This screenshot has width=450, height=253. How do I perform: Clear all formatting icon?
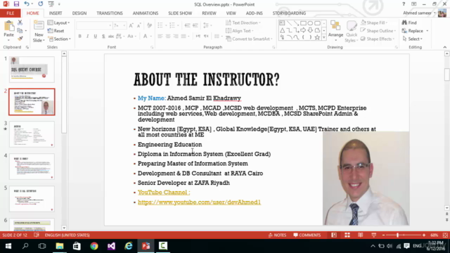click(149, 25)
